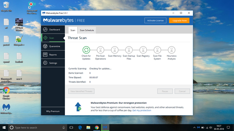Click the orange Upgrade Now button
The height and width of the screenshot is (131, 234).
[179, 21]
